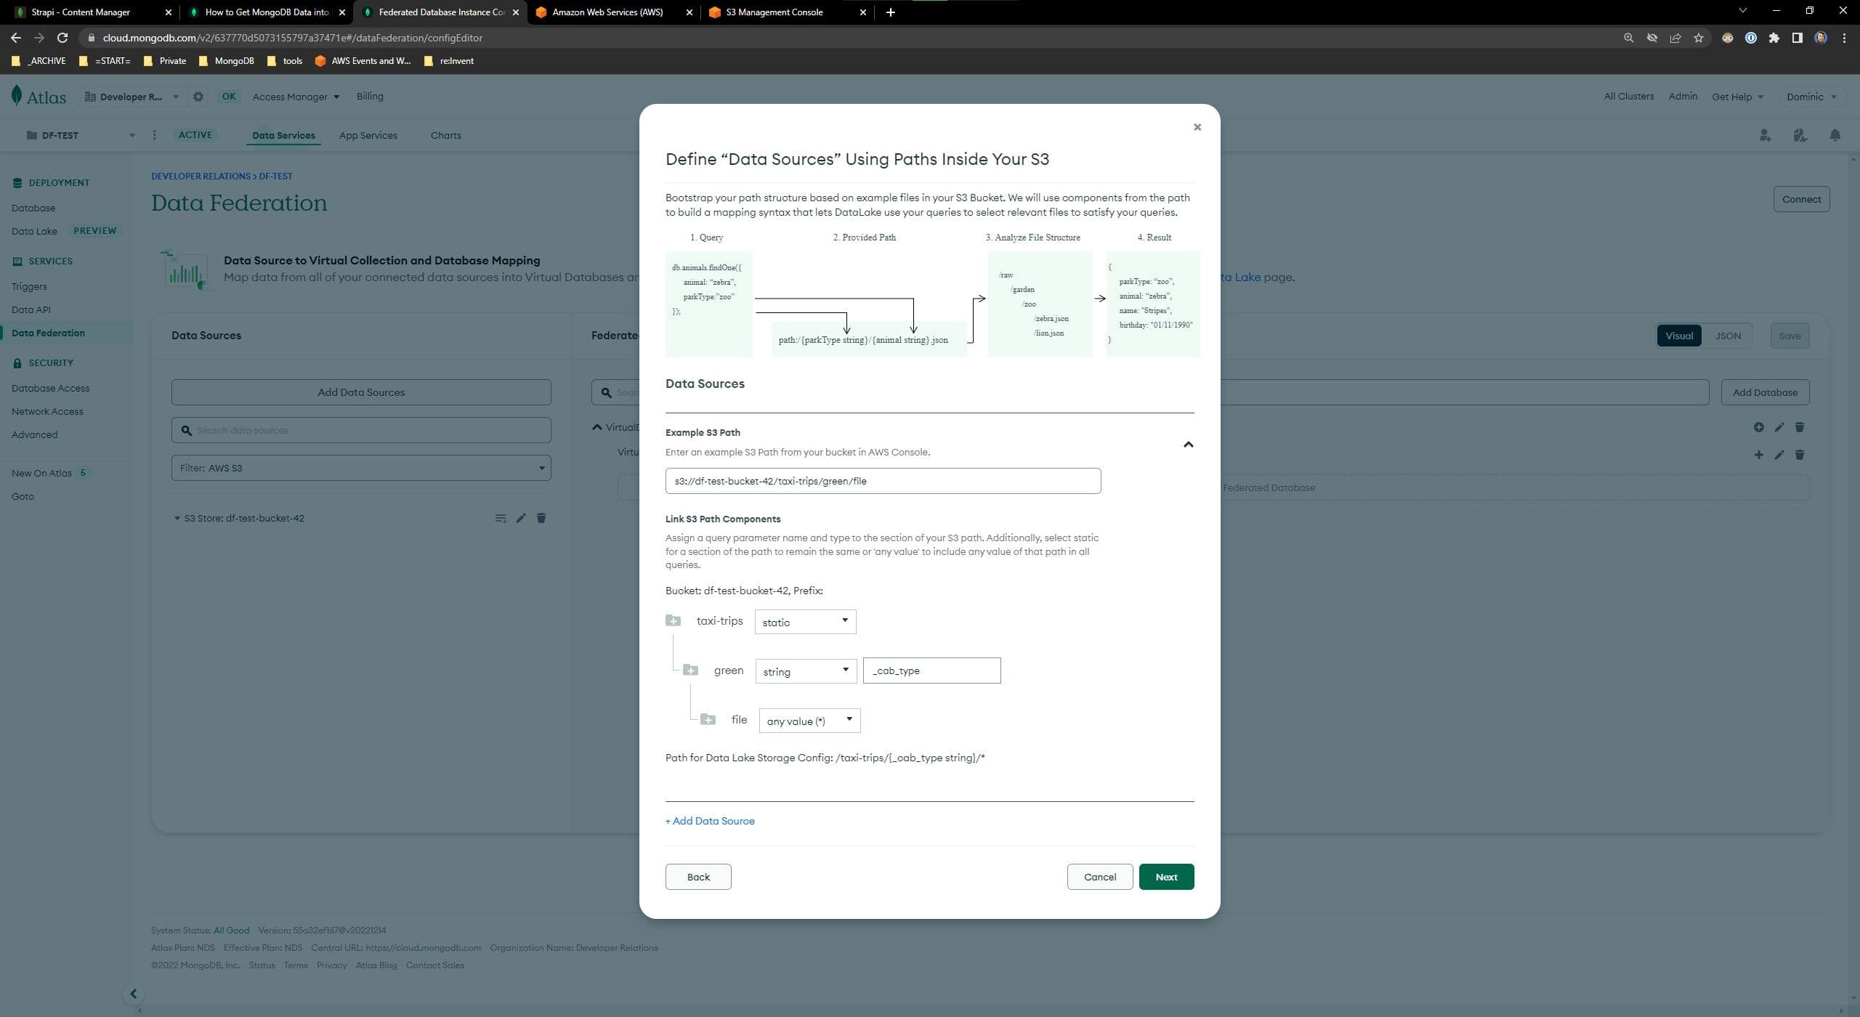Image resolution: width=1860 pixels, height=1017 pixels.
Task: Delete the df-test-bucket-42 S3 store
Action: tap(541, 518)
